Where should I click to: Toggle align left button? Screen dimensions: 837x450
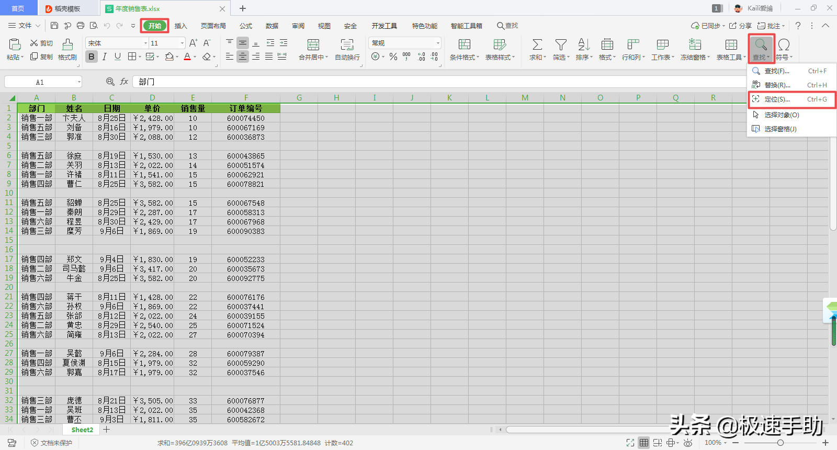click(x=230, y=57)
